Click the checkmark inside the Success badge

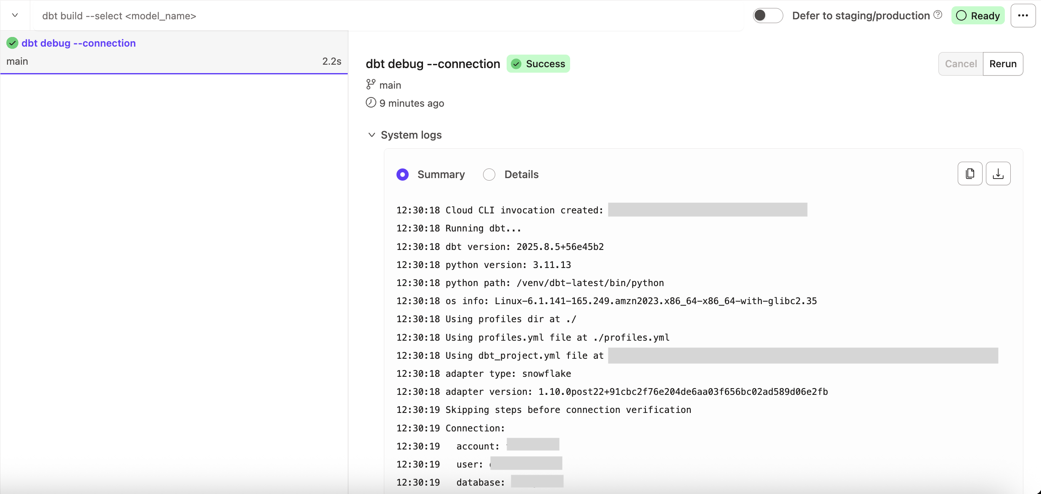tap(516, 63)
